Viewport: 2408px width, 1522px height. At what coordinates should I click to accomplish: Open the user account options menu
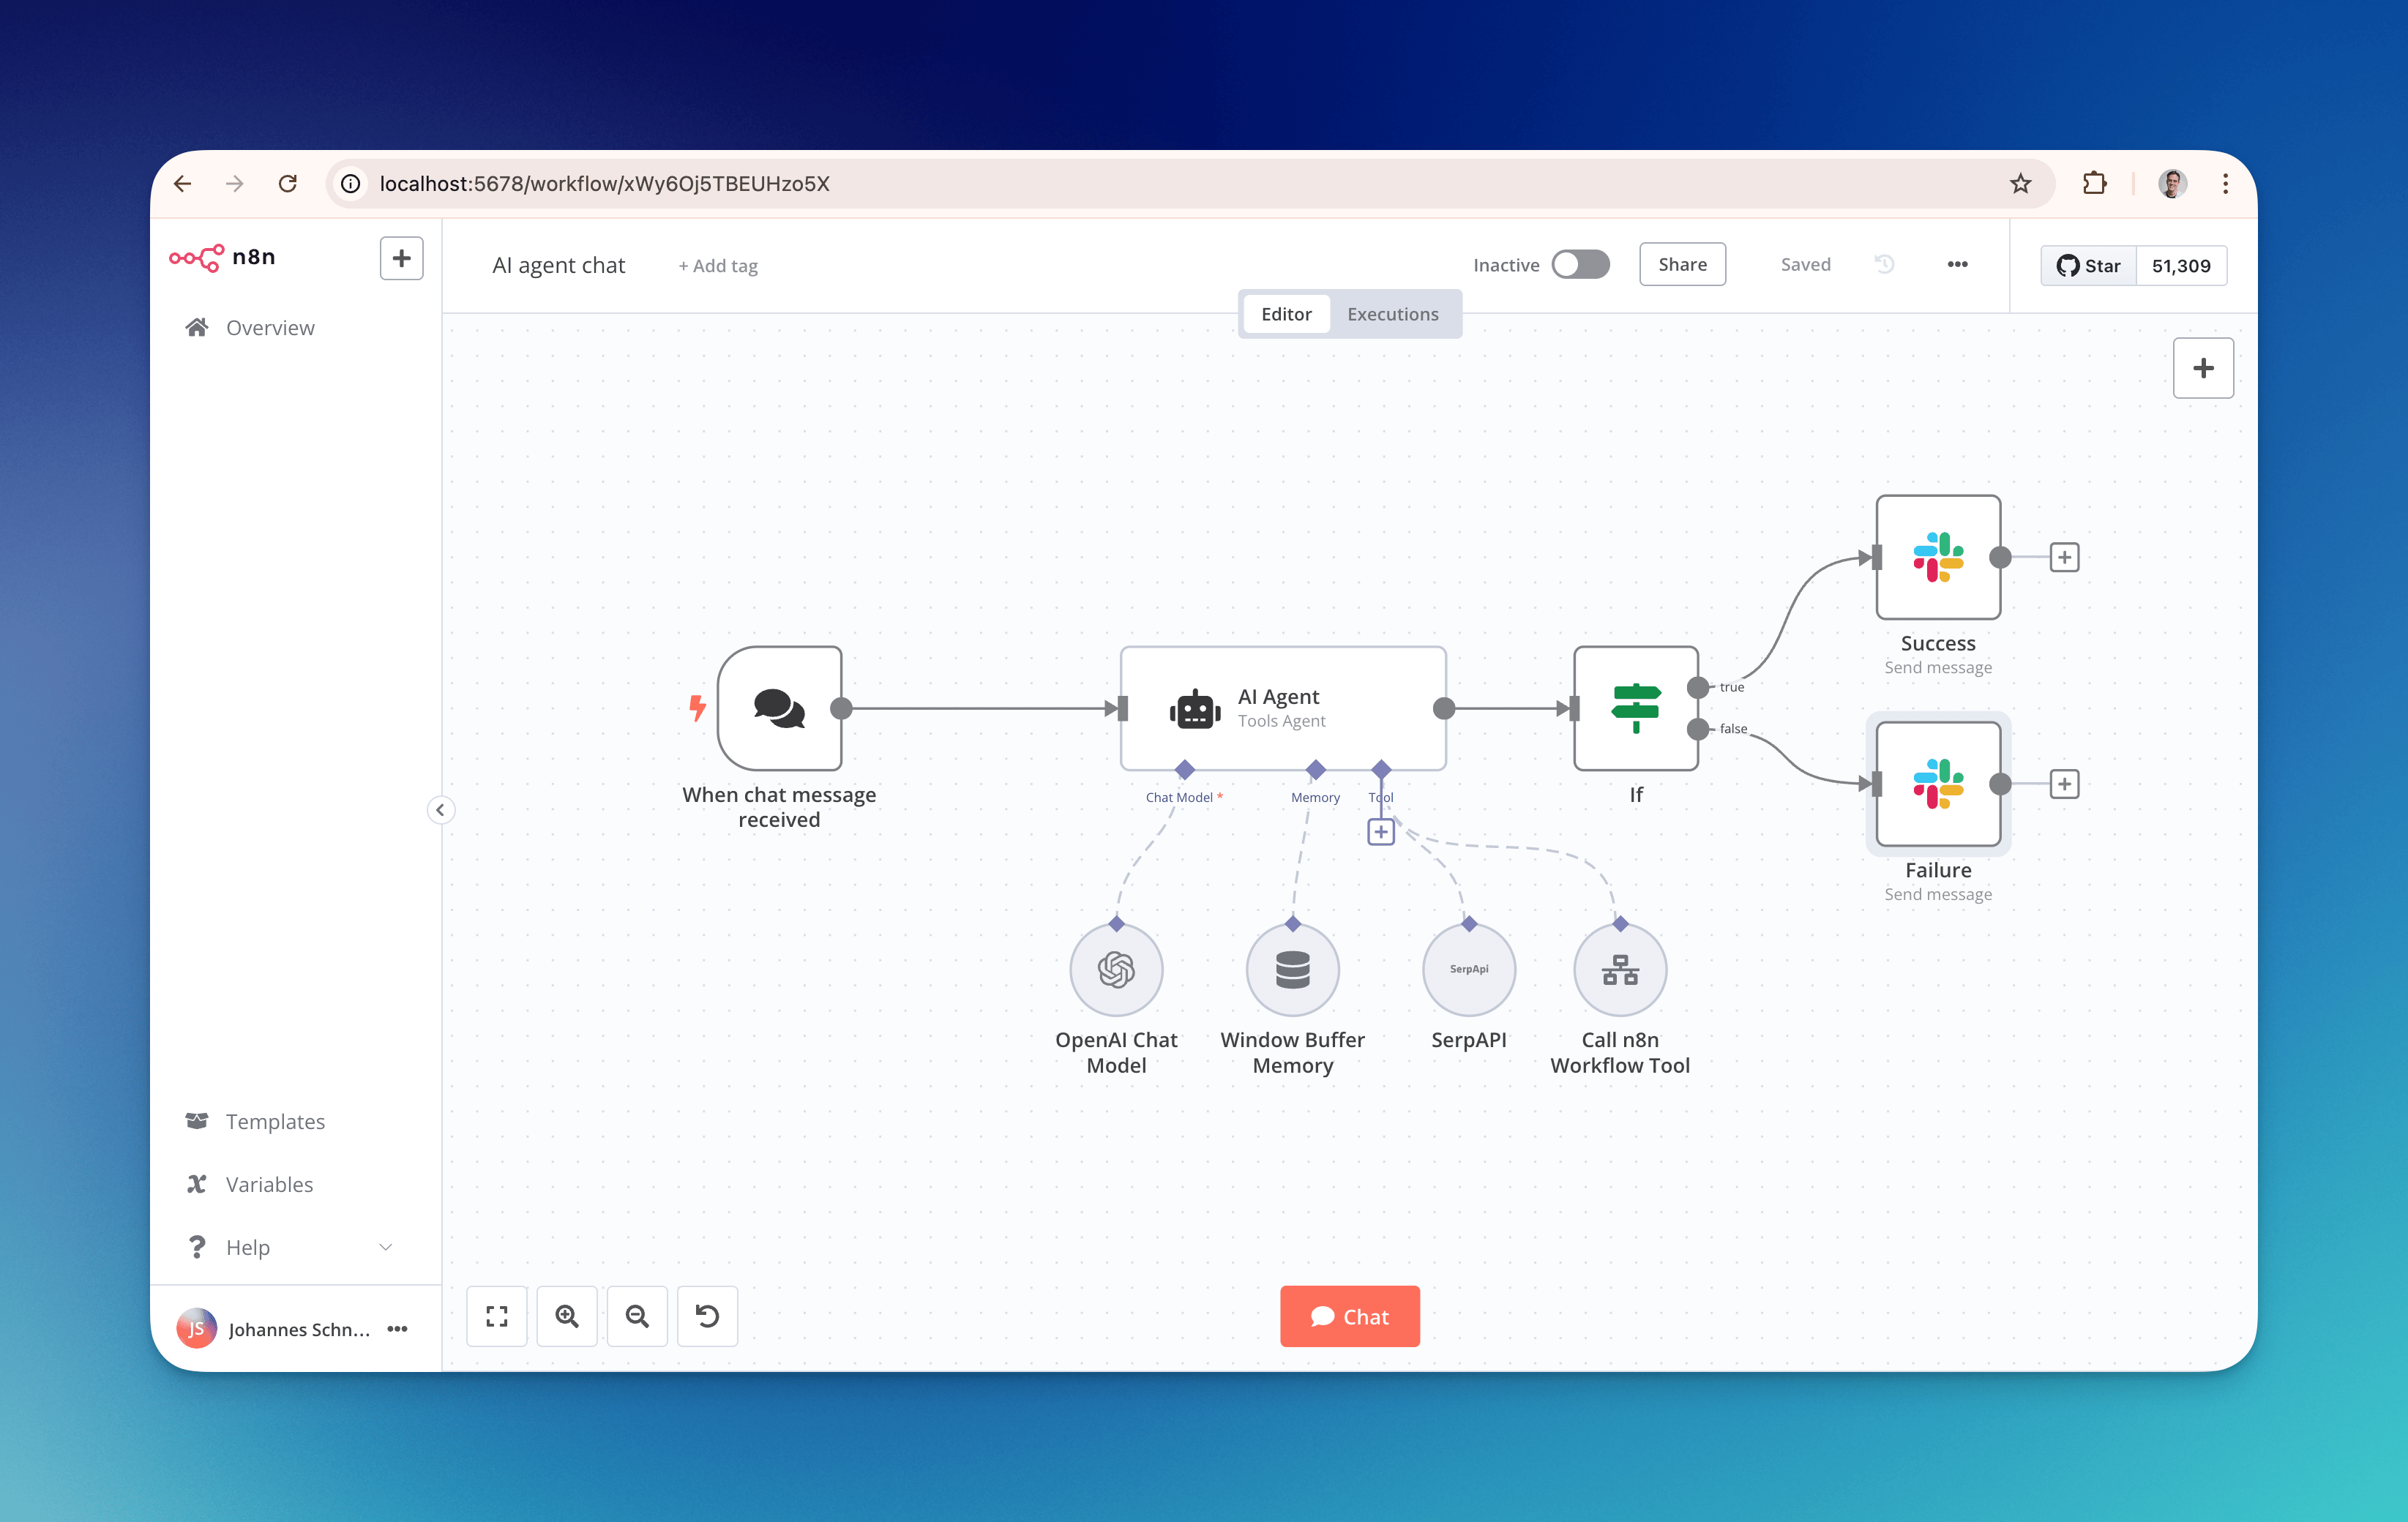click(x=397, y=1329)
